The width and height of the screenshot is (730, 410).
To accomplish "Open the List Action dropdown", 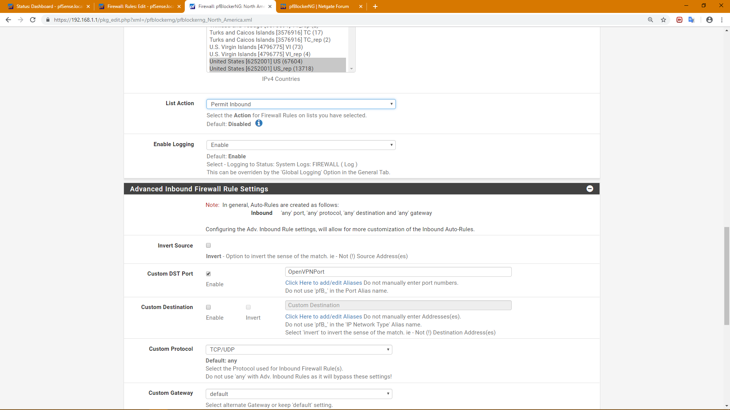I will click(x=301, y=104).
